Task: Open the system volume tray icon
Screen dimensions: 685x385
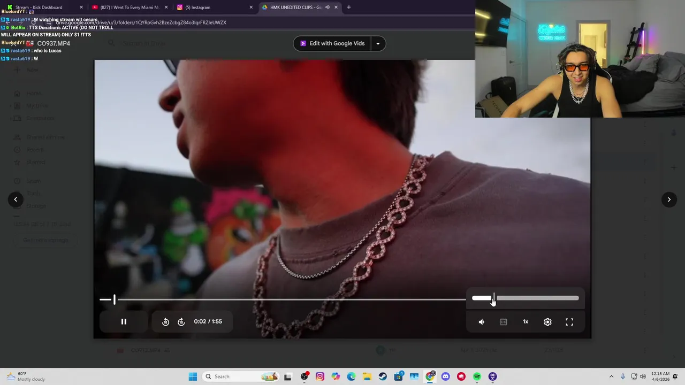Action: tap(643, 376)
